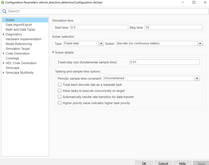This screenshot has width=209, height=165.
Task: Open the Simscape pane
Action: click(12, 68)
